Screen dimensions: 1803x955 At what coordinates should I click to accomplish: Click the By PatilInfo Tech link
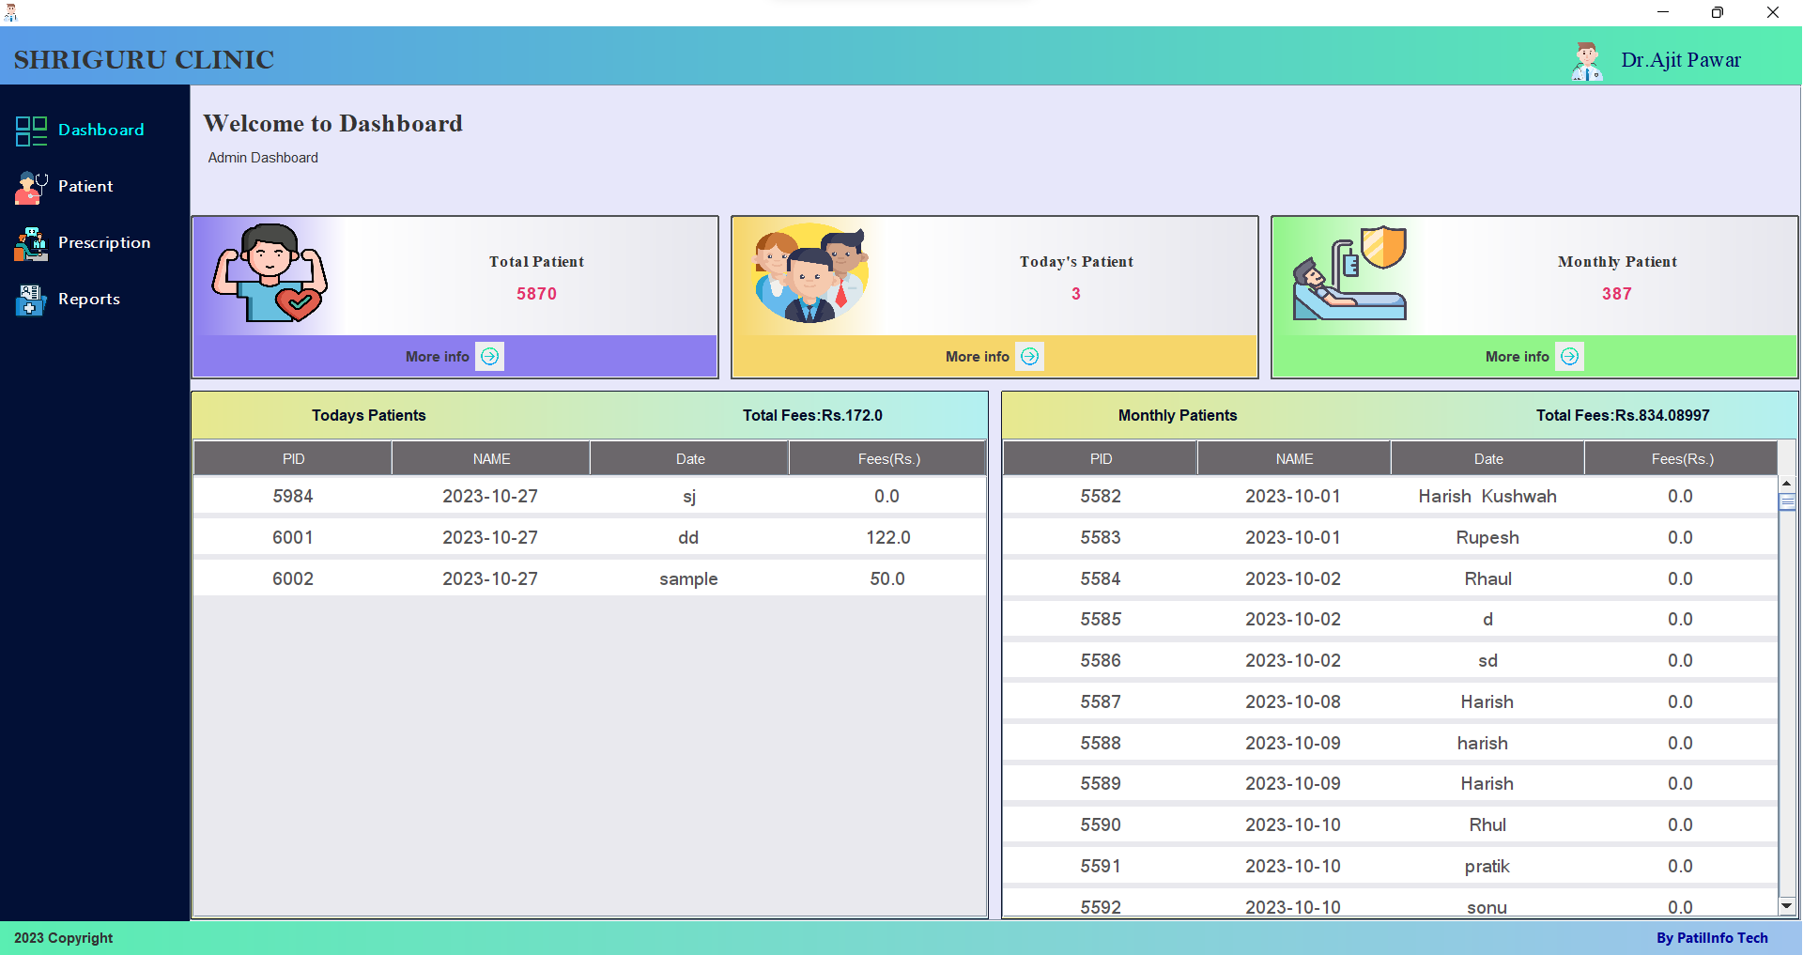pyautogui.click(x=1713, y=937)
